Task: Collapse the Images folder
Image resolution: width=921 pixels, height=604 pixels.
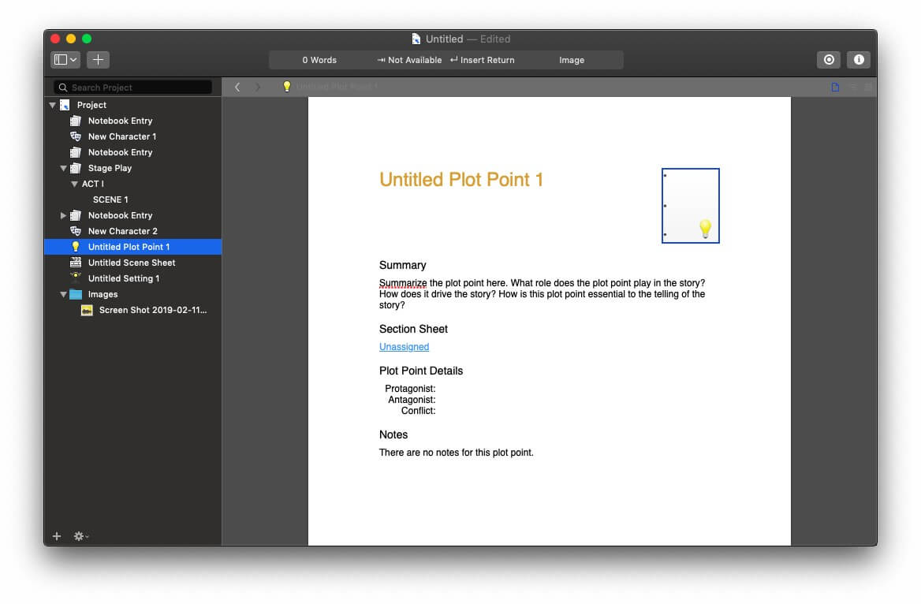Action: click(x=64, y=294)
